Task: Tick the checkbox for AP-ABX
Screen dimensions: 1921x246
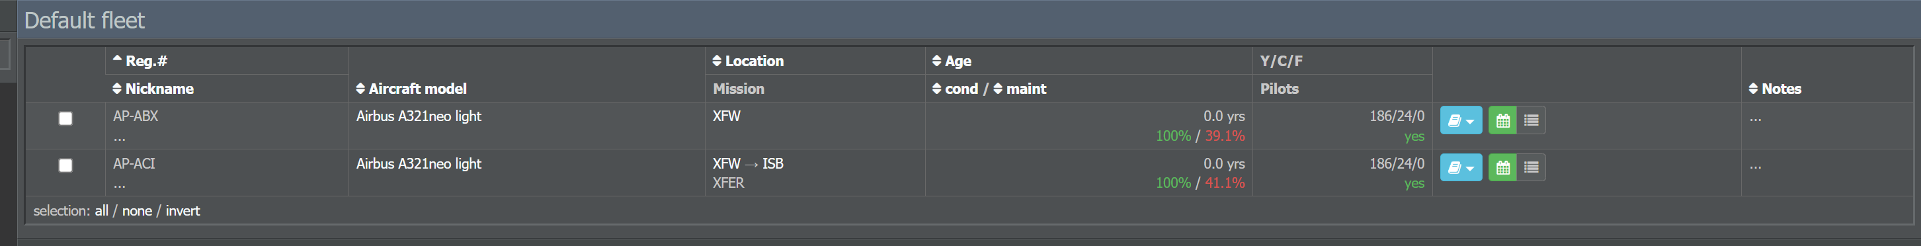Action: click(x=65, y=118)
